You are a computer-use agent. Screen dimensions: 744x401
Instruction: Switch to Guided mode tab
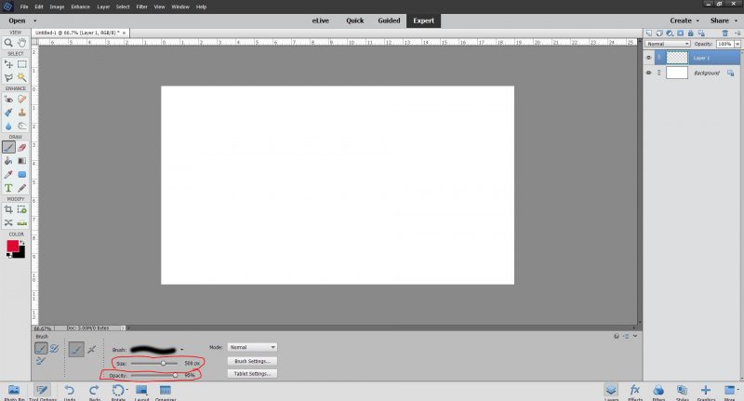[x=389, y=20]
